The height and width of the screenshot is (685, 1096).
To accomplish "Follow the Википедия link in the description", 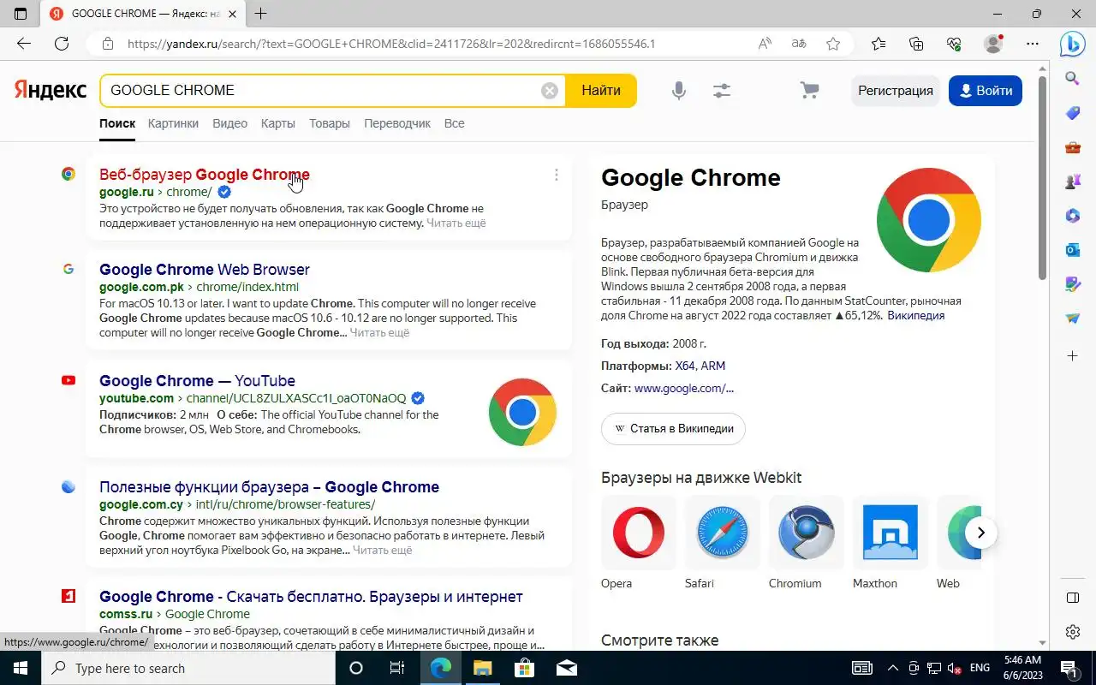I will pos(915,315).
